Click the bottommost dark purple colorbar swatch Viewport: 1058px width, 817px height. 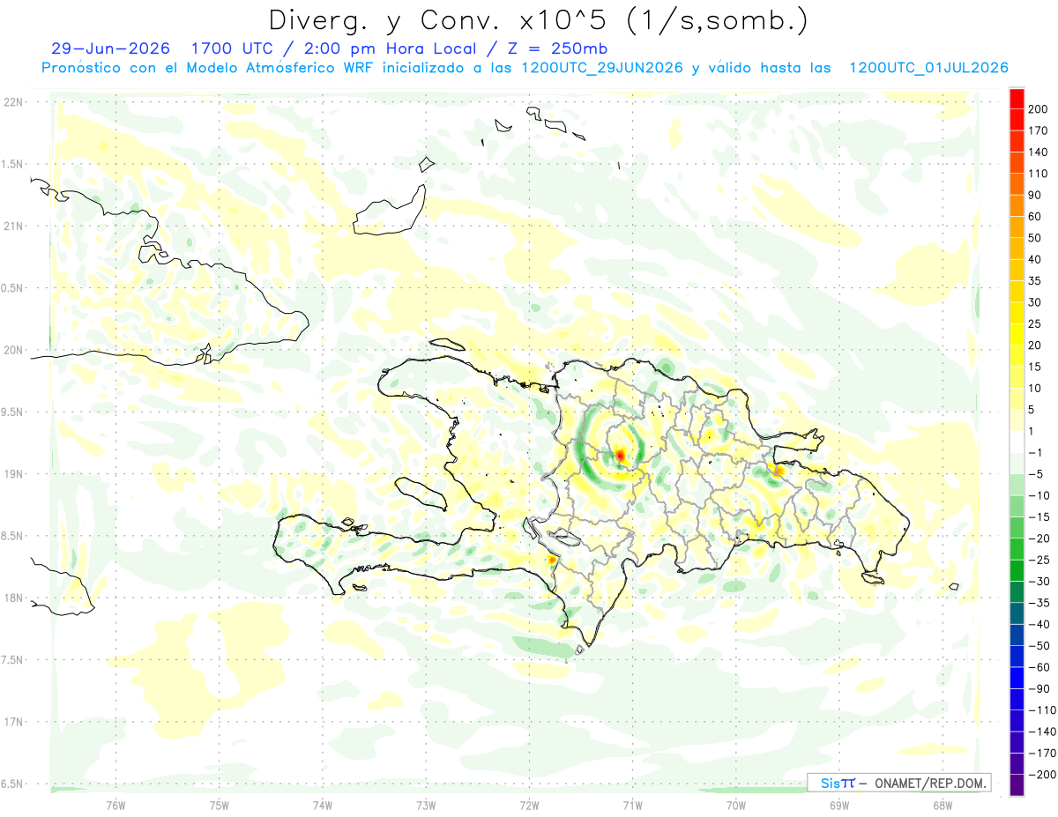click(x=1017, y=785)
